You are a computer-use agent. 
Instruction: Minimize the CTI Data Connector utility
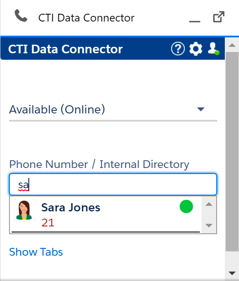click(x=195, y=21)
